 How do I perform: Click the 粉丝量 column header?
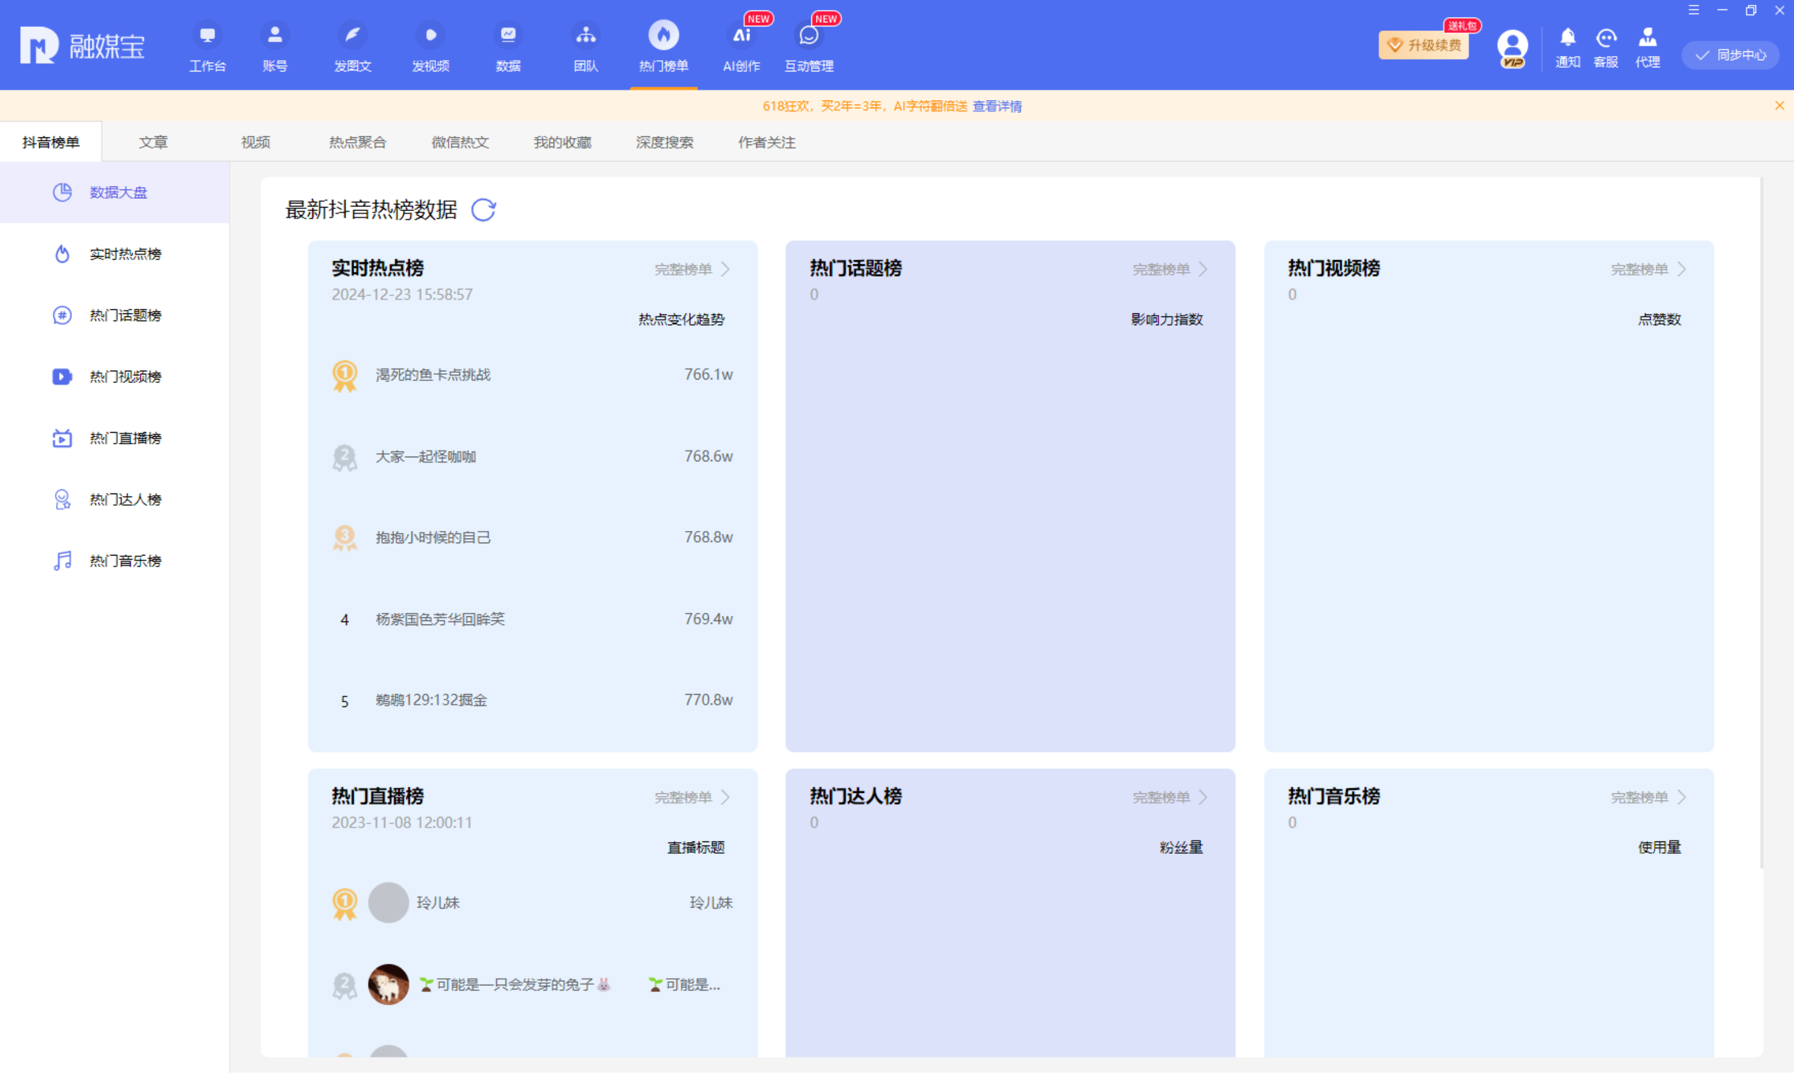1181,847
